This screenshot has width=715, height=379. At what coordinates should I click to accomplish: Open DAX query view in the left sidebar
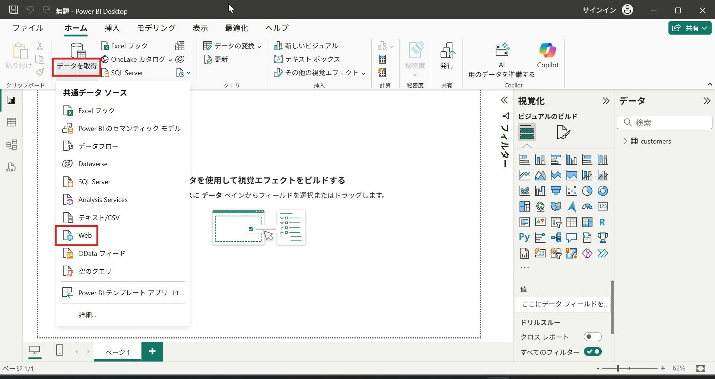point(11,167)
